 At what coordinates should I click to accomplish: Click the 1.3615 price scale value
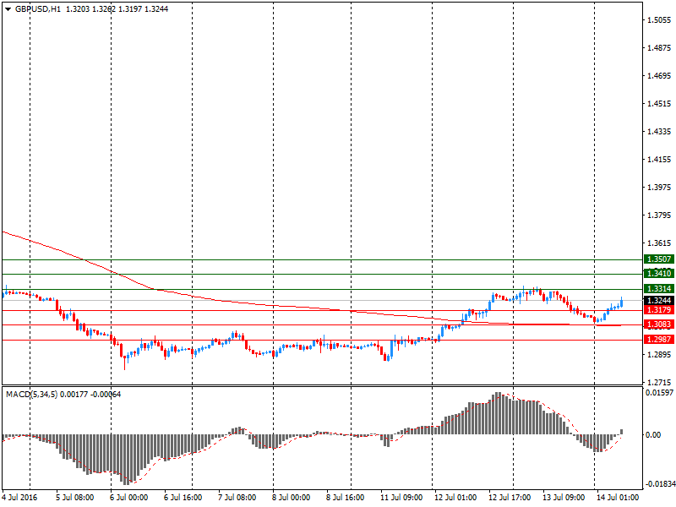[659, 243]
